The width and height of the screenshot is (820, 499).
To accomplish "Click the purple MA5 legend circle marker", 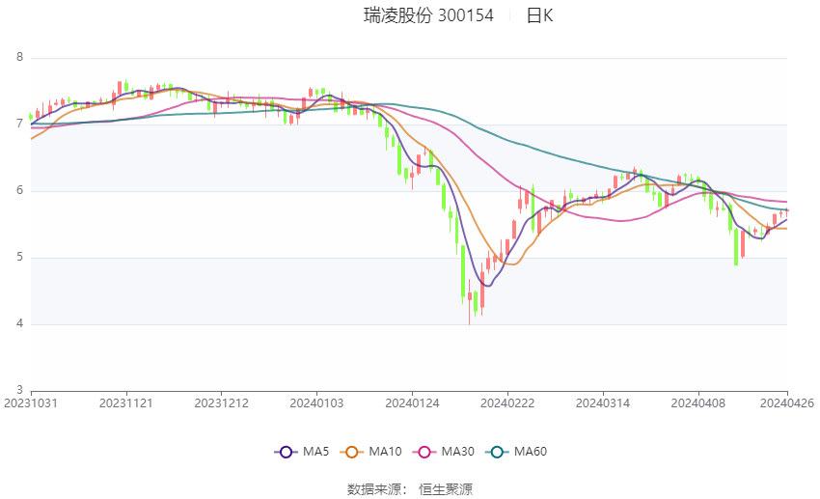I will [285, 452].
